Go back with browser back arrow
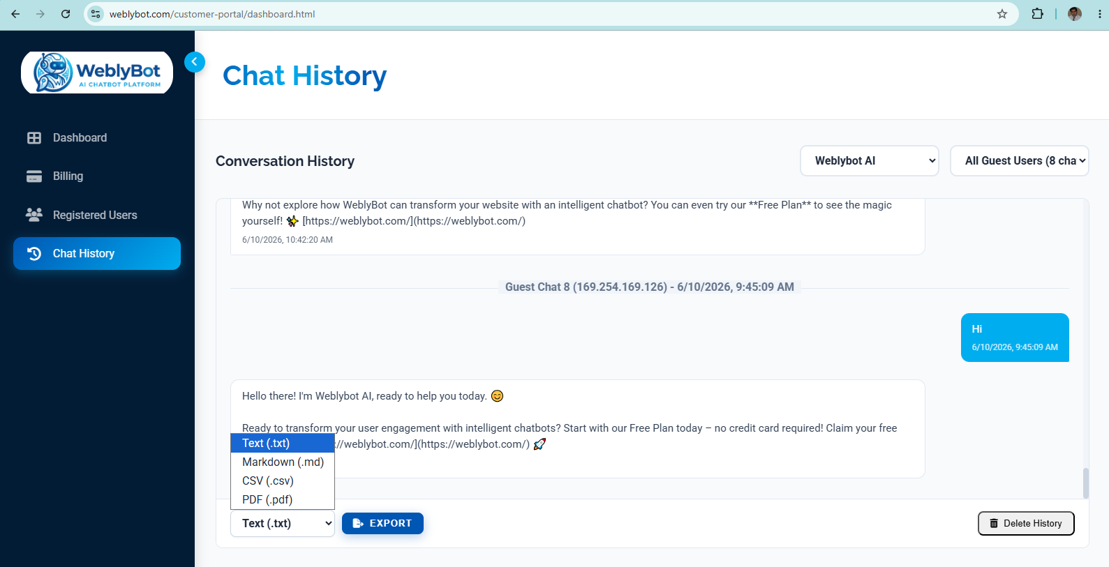The width and height of the screenshot is (1109, 567). point(15,14)
